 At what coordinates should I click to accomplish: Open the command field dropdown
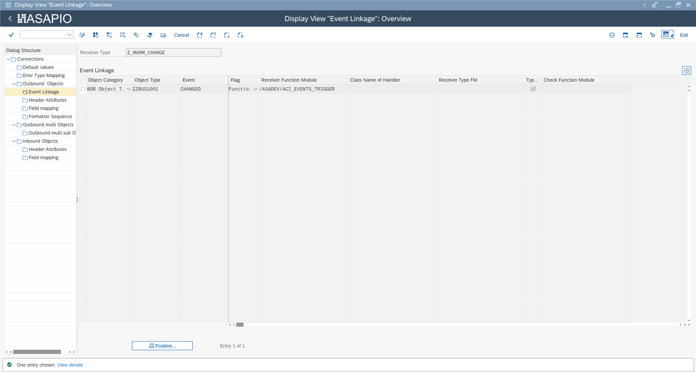(69, 35)
